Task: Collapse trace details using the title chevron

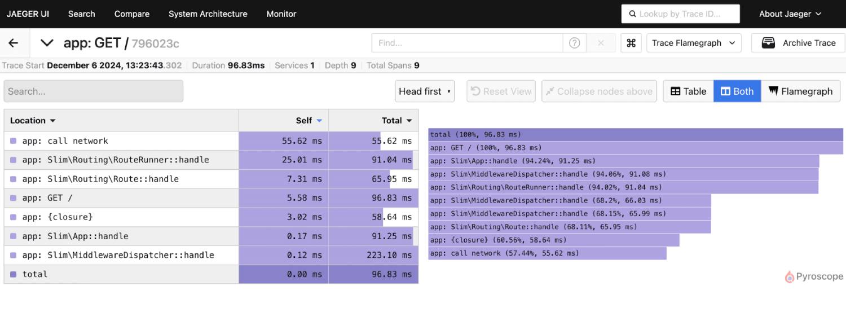Action: tap(46, 42)
